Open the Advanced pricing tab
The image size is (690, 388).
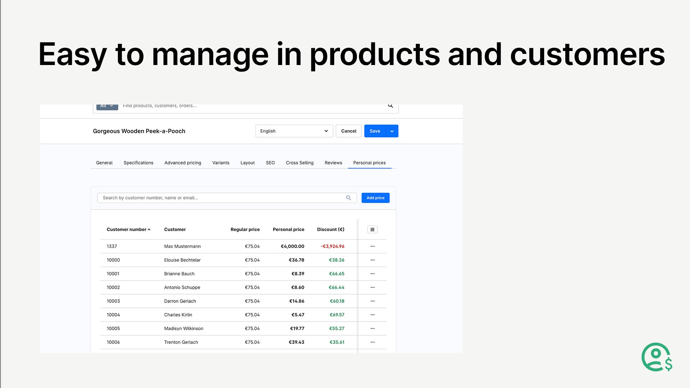click(183, 163)
